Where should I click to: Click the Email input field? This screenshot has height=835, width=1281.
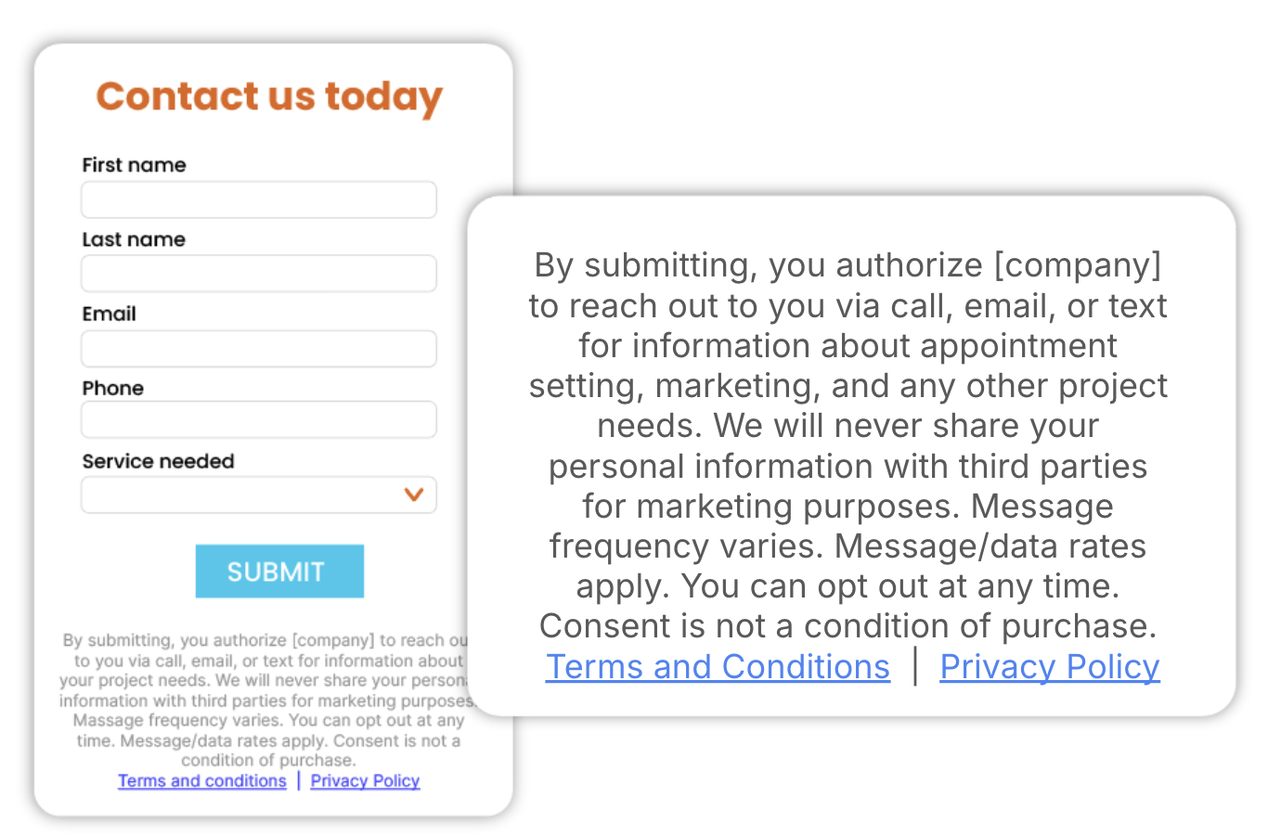[258, 348]
